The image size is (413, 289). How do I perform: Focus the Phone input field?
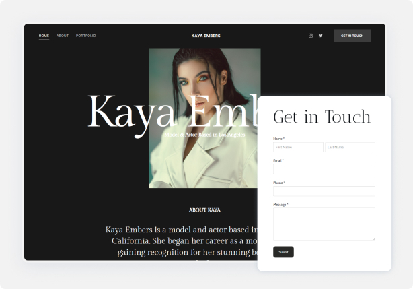coord(324,191)
